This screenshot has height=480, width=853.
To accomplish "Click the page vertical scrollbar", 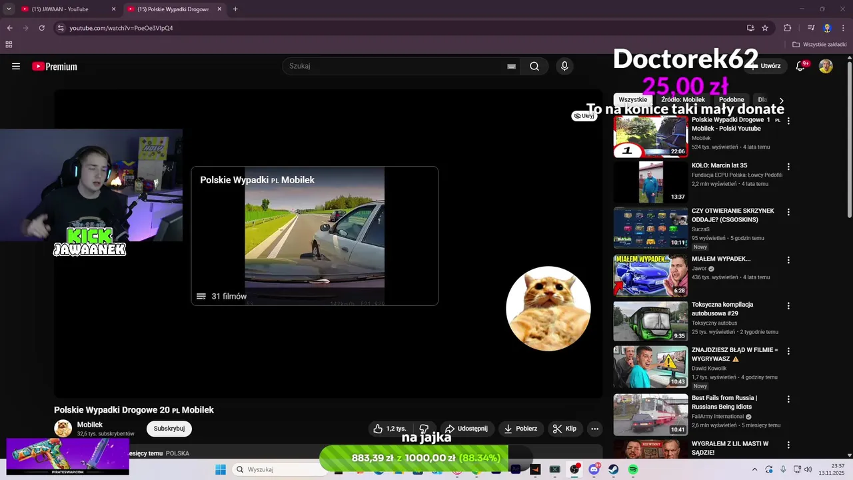I will 849,139.
